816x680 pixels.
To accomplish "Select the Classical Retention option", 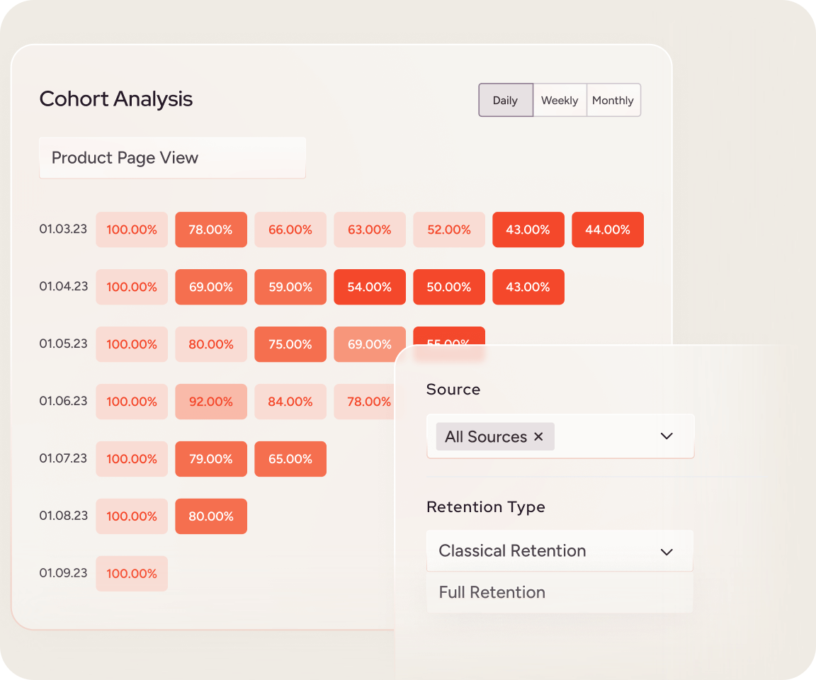I will 512,551.
